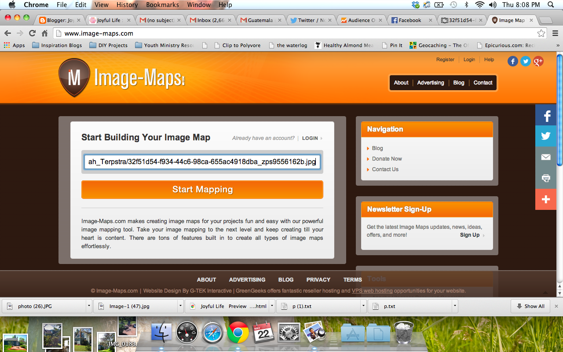Image resolution: width=563 pixels, height=352 pixels.
Task: Bookmark this page with the star icon
Action: pyautogui.click(x=541, y=33)
